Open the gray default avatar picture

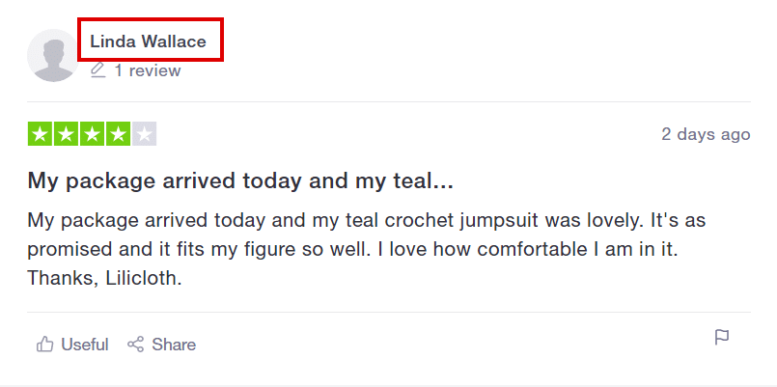(x=53, y=55)
